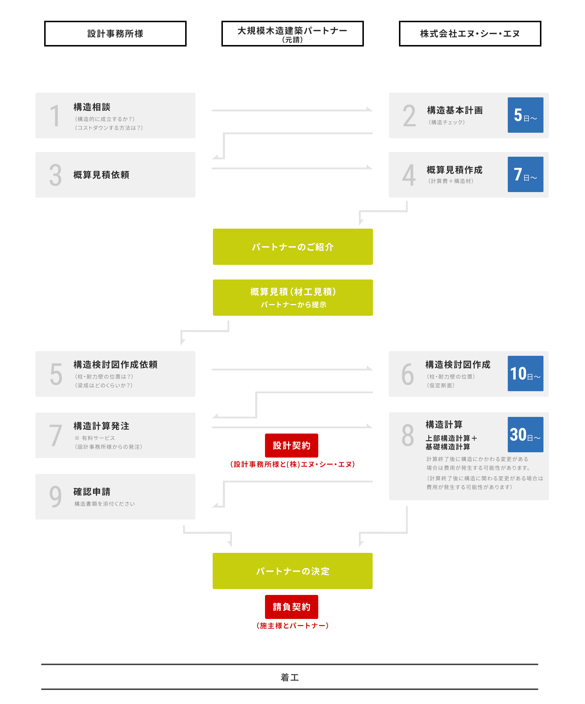Click the 7日〜 blue duration badge
585x704 pixels.
pos(525,174)
